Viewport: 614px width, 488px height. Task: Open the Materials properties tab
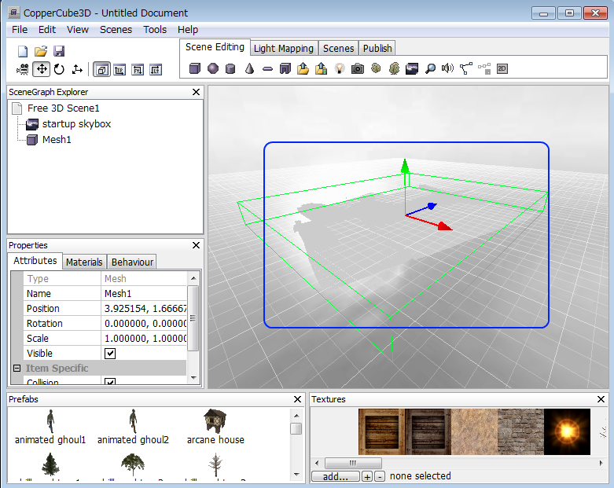point(84,262)
